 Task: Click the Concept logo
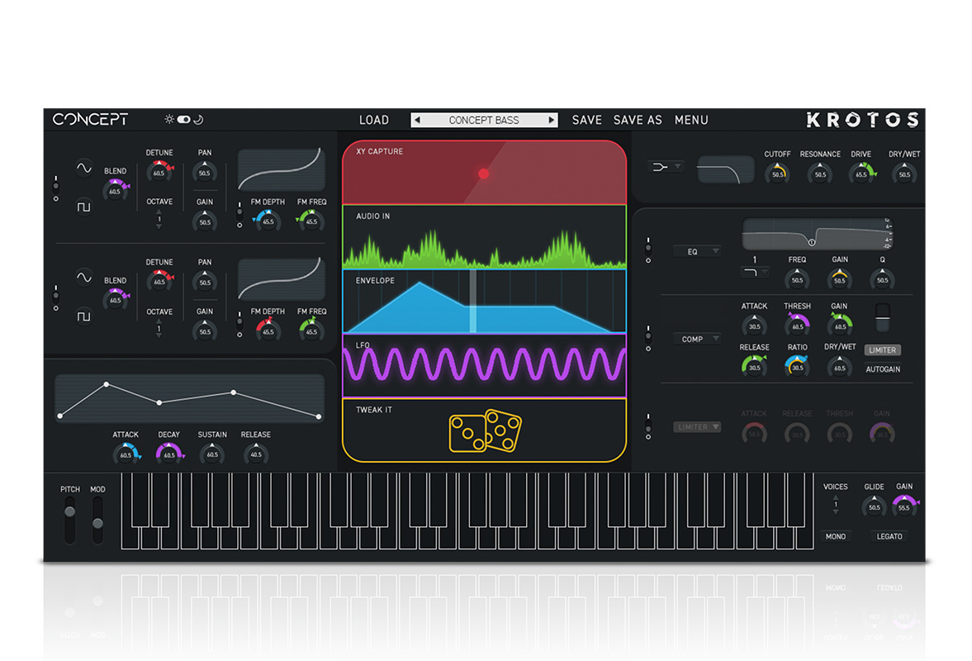[x=91, y=119]
